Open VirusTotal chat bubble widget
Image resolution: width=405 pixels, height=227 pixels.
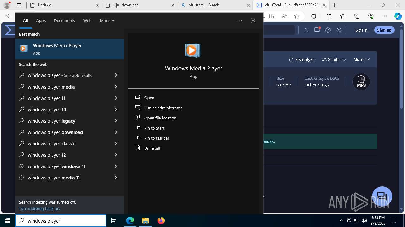[382, 196]
